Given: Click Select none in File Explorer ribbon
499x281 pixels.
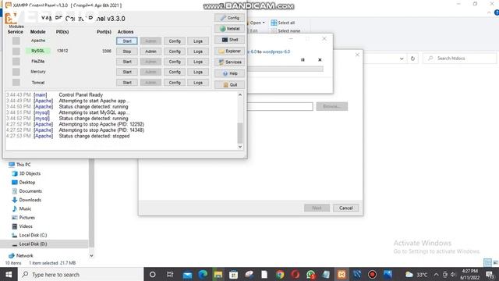Looking at the screenshot, I should (x=286, y=31).
